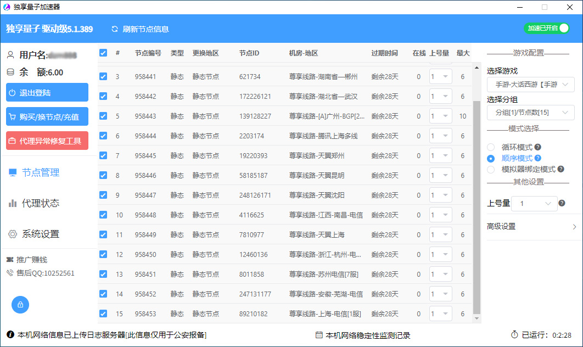Click 购买/换节点/充值 button
583x347 pixels.
point(47,116)
